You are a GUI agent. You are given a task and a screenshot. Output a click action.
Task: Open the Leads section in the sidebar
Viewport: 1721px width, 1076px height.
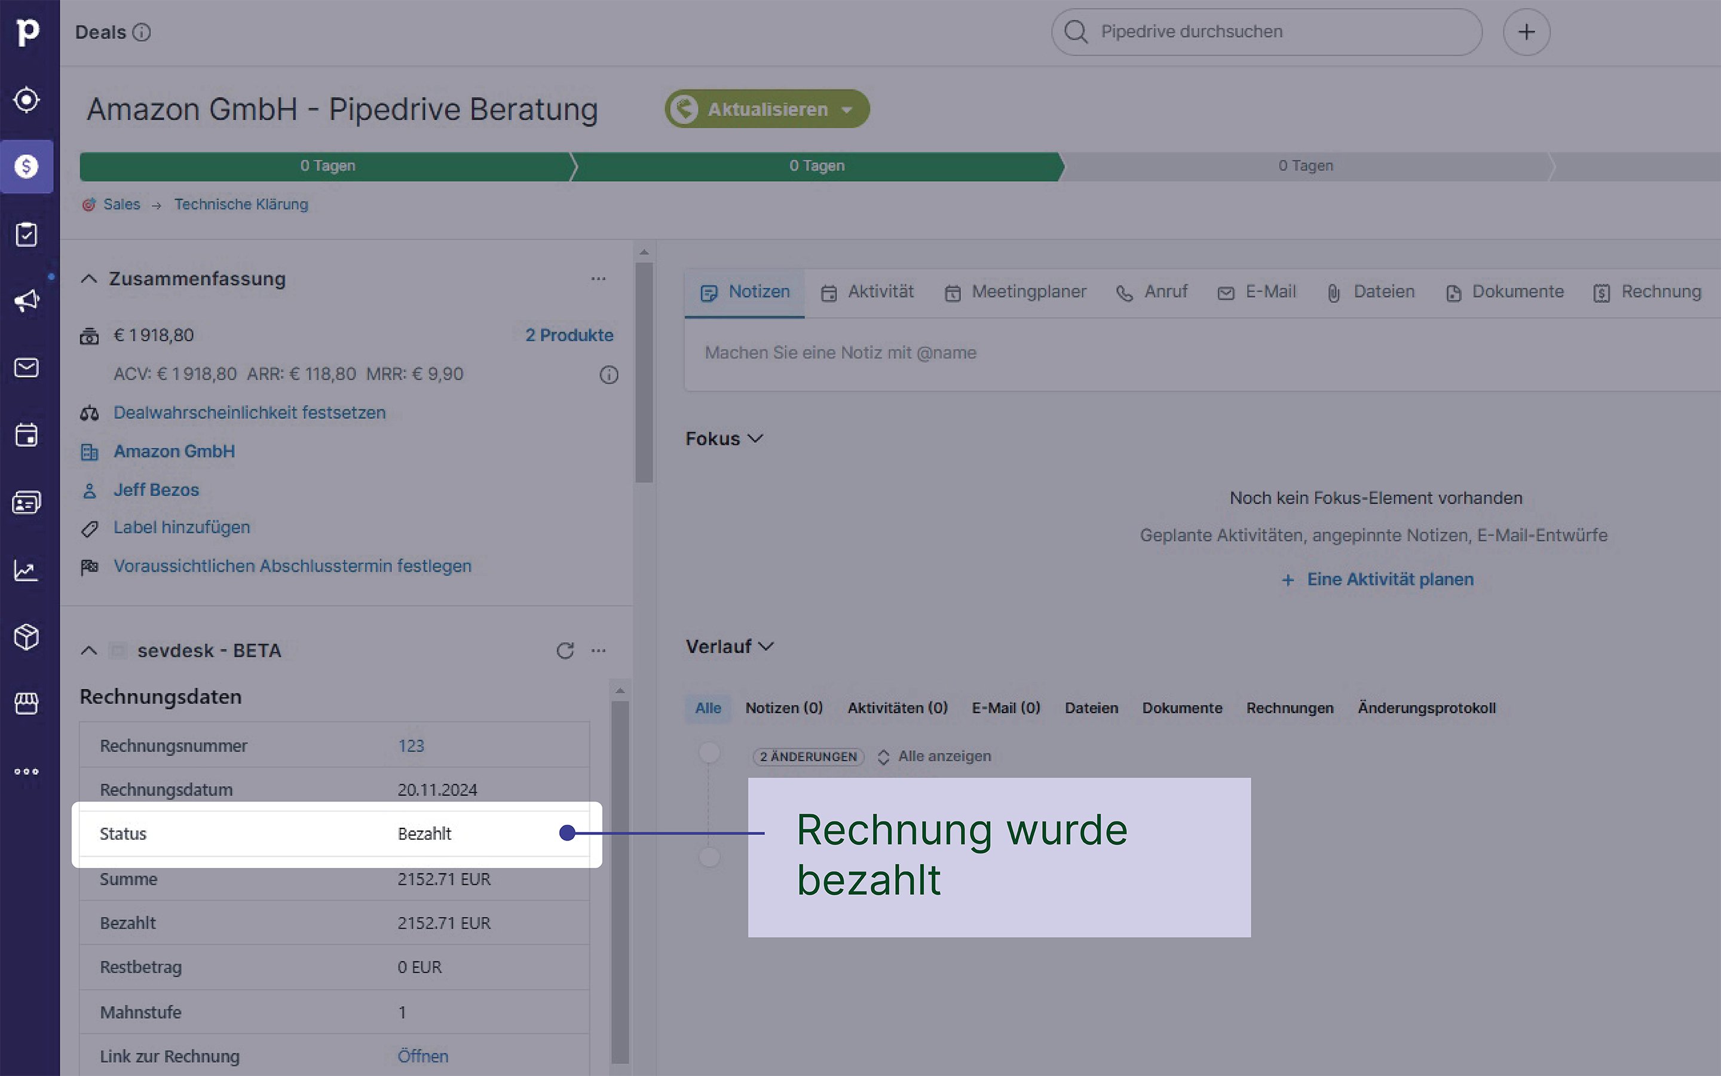point(26,100)
